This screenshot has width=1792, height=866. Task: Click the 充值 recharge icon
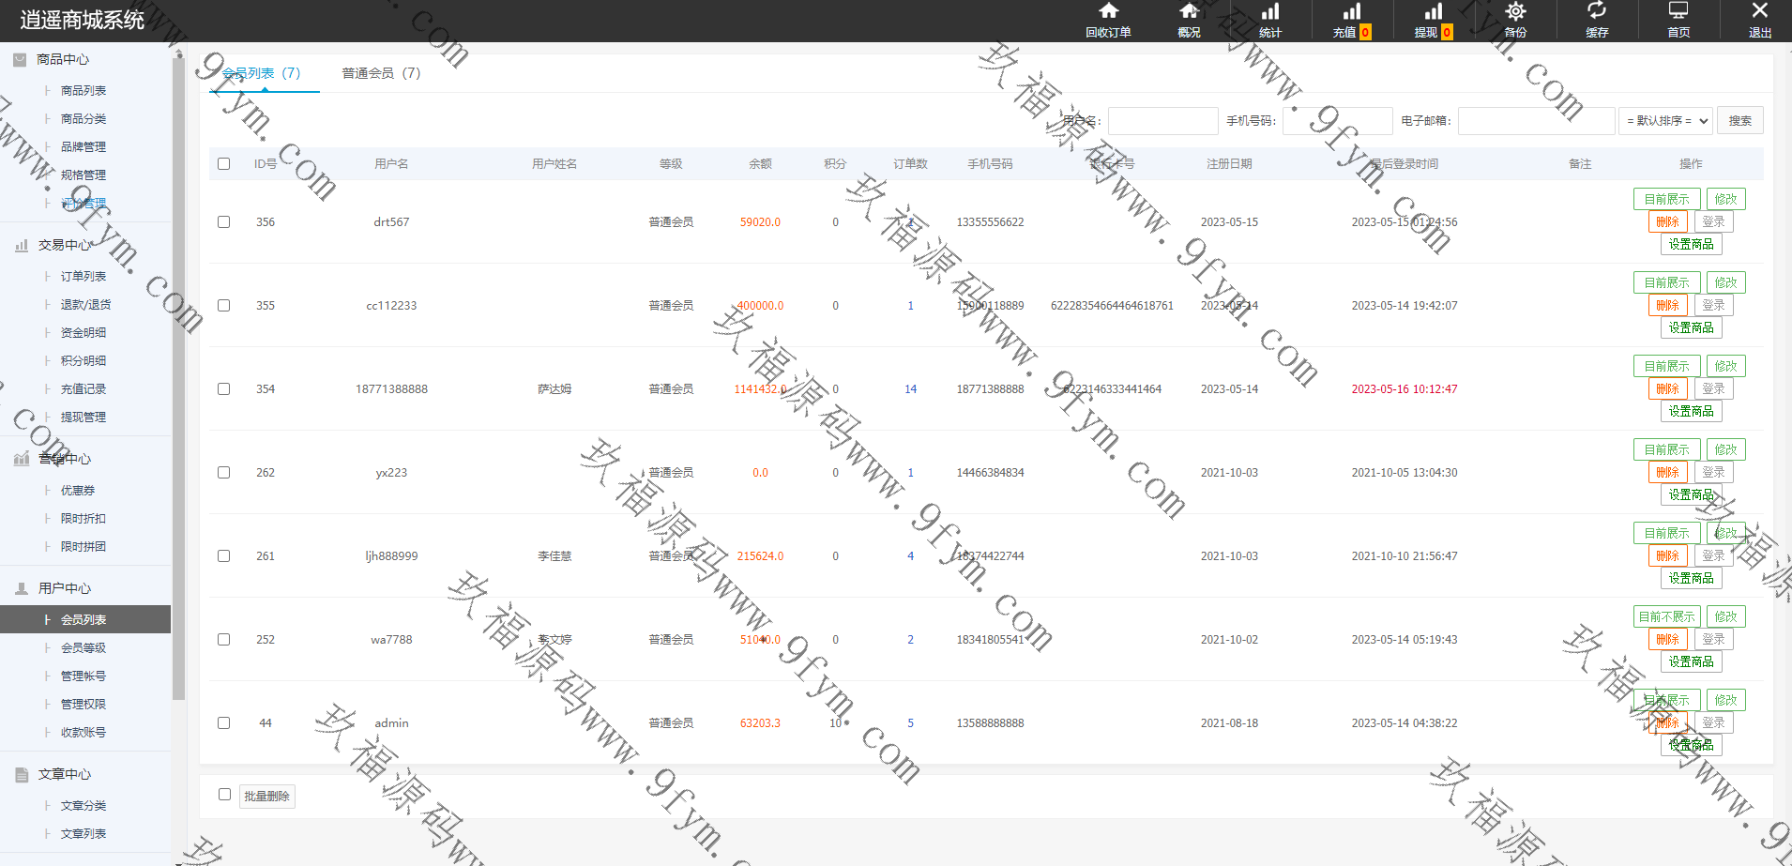(x=1351, y=12)
